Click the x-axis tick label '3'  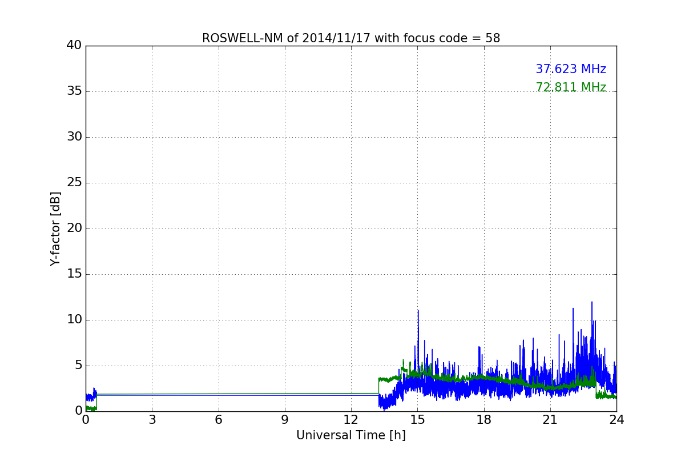coord(152,420)
